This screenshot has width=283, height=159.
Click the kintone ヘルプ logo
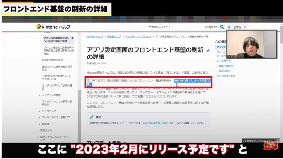(54, 27)
